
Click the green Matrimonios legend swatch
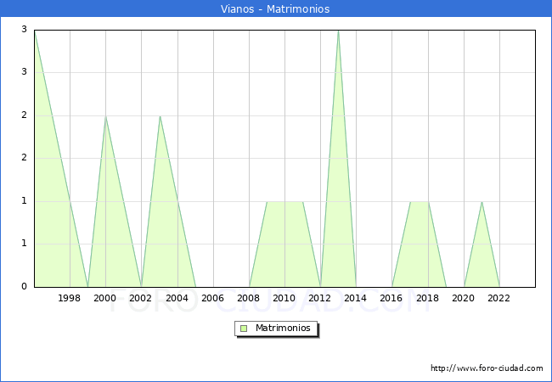pos(244,329)
